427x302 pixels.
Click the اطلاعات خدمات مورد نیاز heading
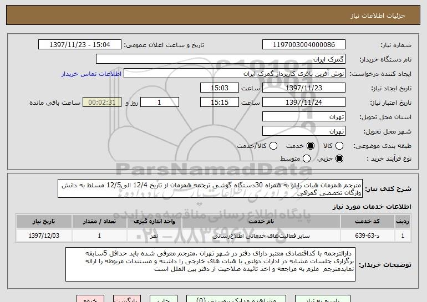[372, 207]
